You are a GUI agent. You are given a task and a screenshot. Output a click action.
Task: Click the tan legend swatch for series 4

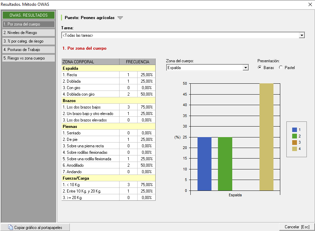tap(295, 149)
